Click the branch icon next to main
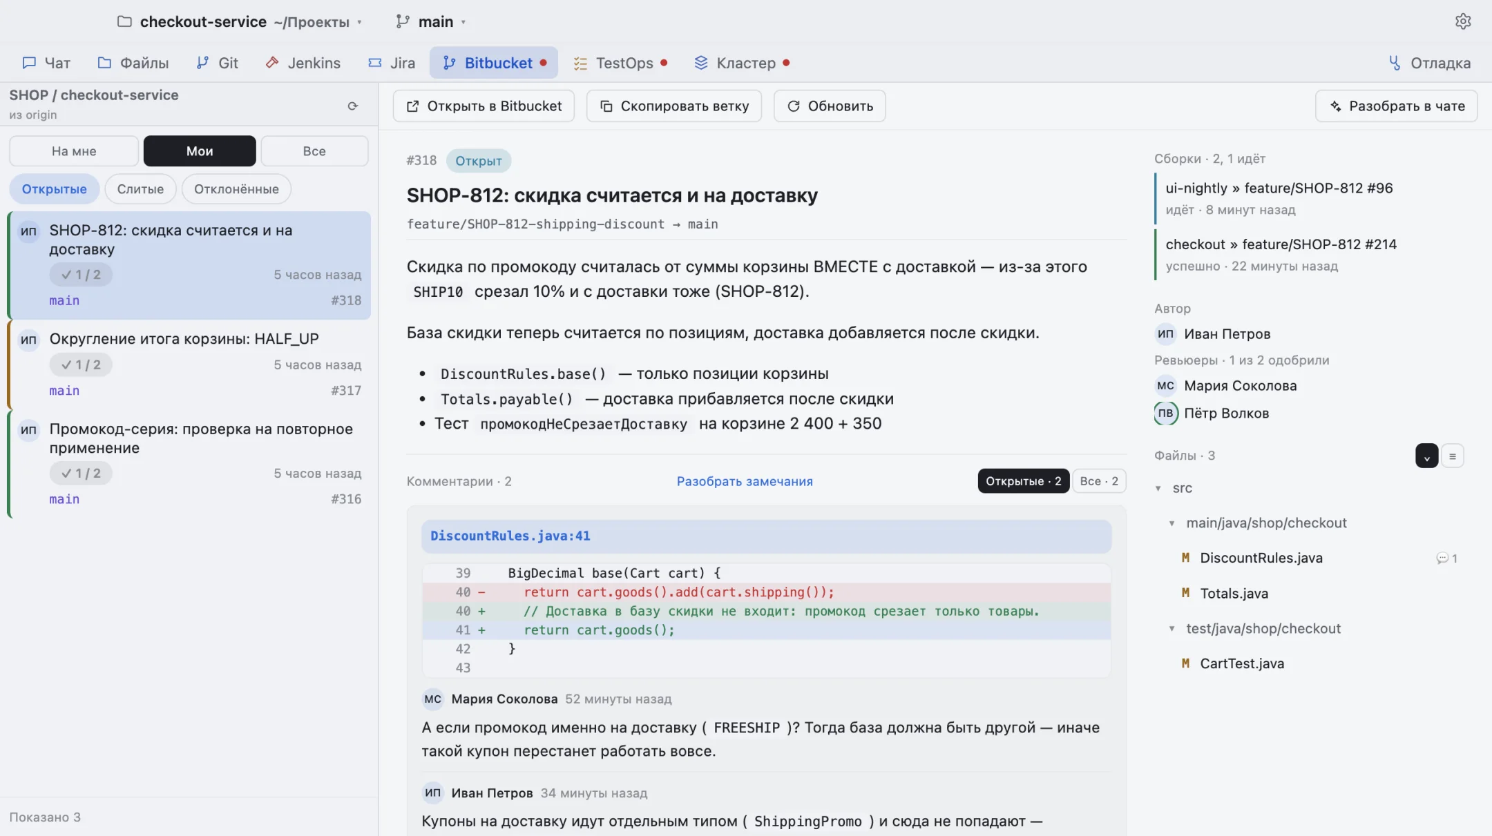Image resolution: width=1492 pixels, height=836 pixels. pyautogui.click(x=402, y=21)
